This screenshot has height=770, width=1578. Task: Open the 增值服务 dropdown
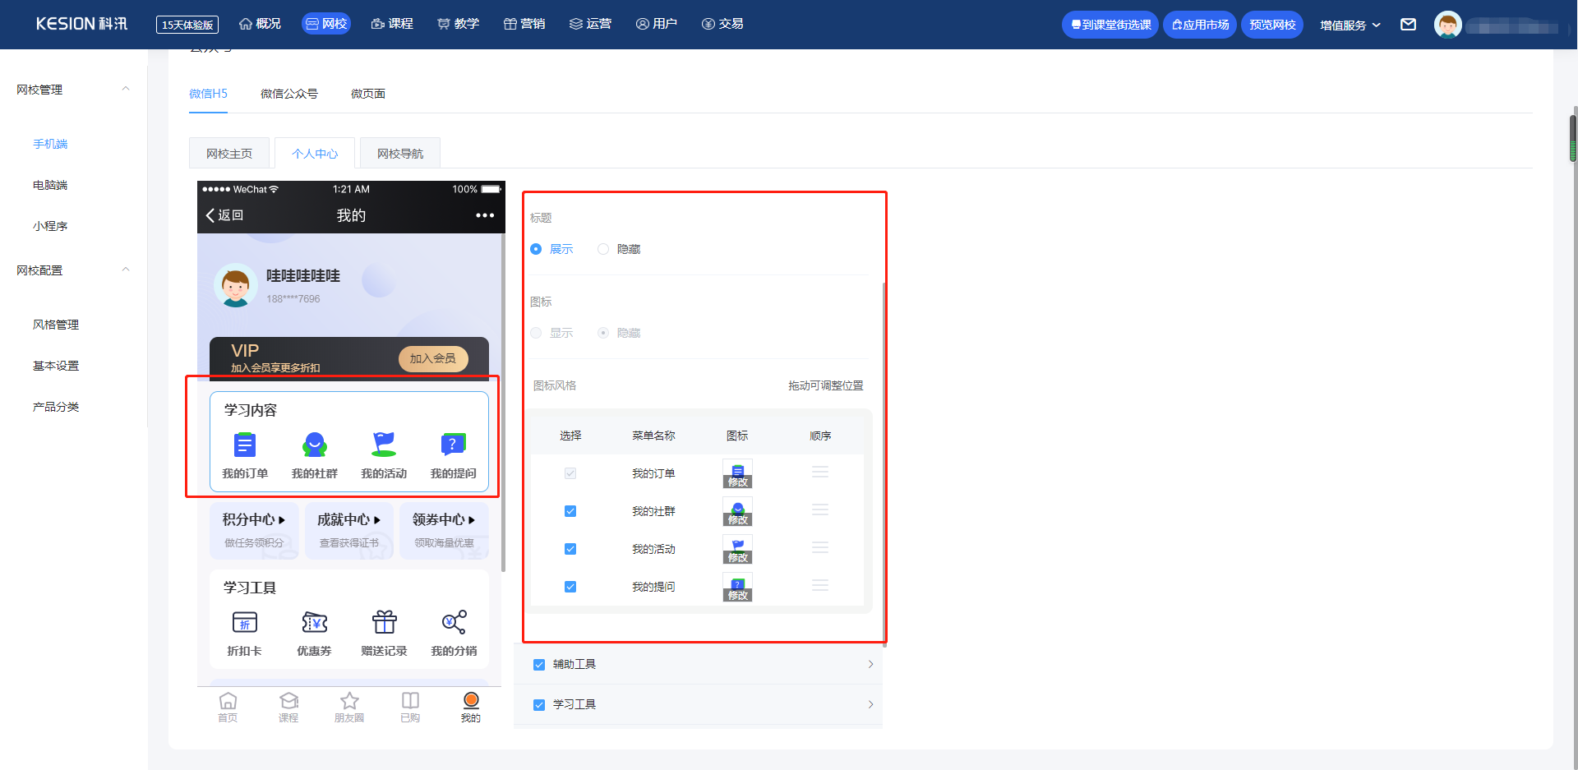click(1350, 25)
